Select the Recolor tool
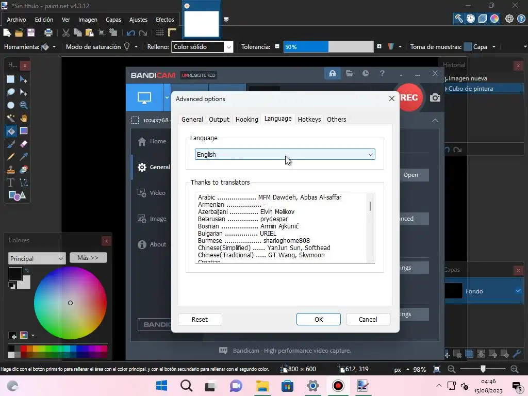528x396 pixels. pyautogui.click(x=23, y=170)
